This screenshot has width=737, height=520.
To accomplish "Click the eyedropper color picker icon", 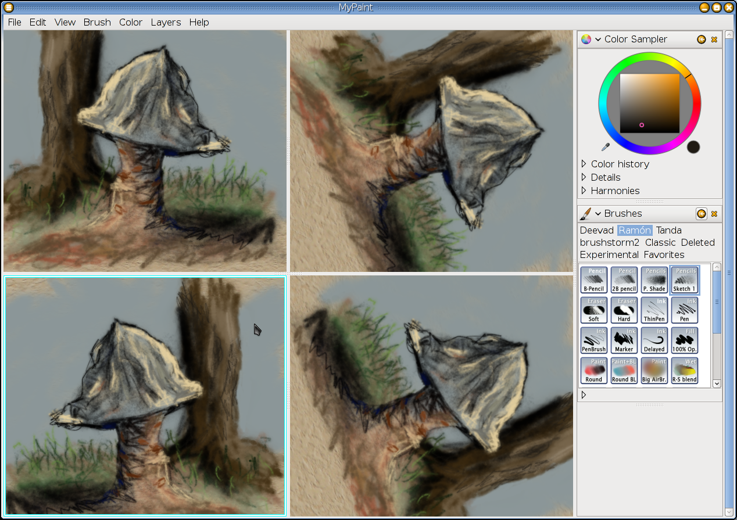I will 606,147.
